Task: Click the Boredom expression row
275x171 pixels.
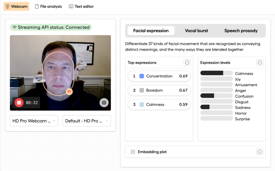Action: tap(159, 90)
